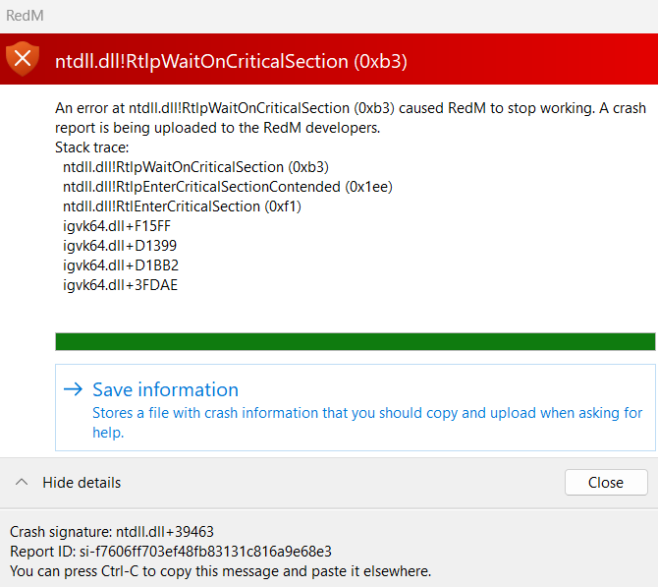This screenshot has height=587, width=658.
Task: Click the Report ID line
Action: coord(171,552)
